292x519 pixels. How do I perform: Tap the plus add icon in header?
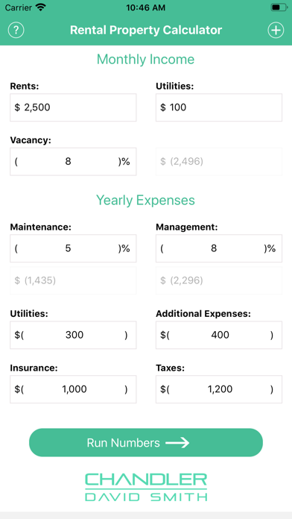[x=276, y=31]
